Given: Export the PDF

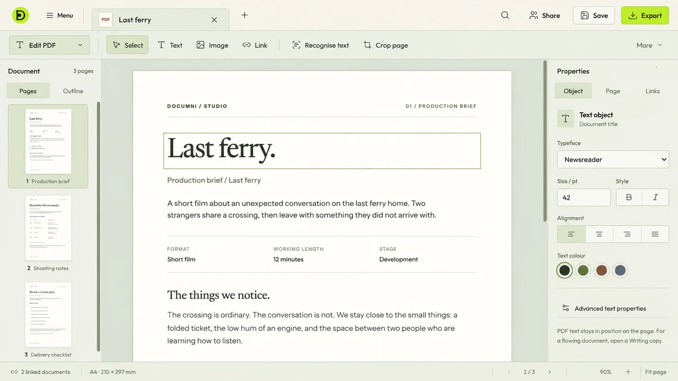Looking at the screenshot, I should click(x=645, y=15).
